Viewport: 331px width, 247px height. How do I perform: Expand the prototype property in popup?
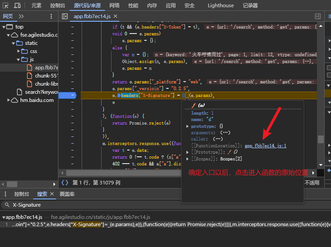[x=188, y=126]
